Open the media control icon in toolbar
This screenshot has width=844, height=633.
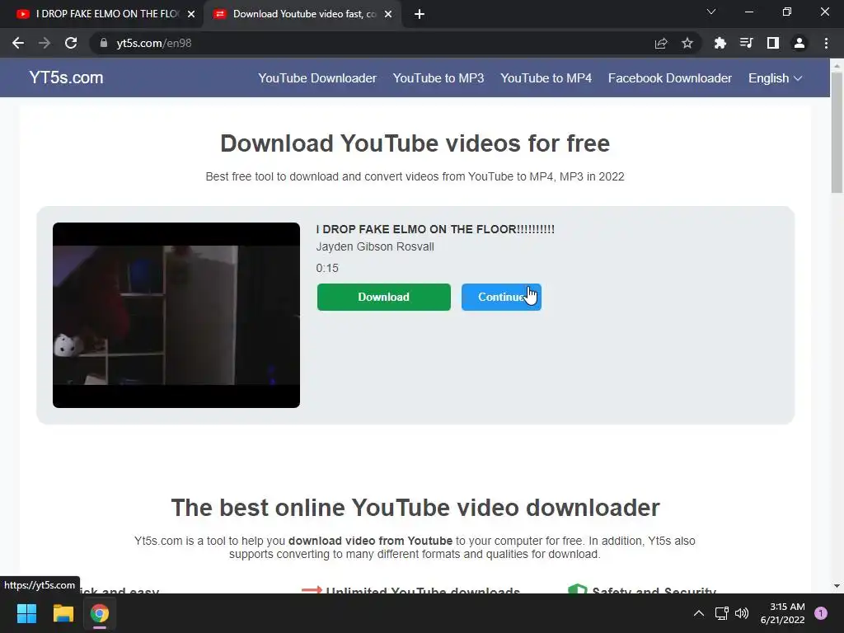[746, 43]
